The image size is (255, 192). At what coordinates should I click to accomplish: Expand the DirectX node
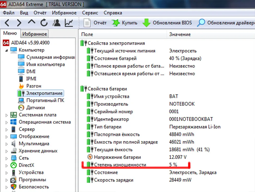7,166
